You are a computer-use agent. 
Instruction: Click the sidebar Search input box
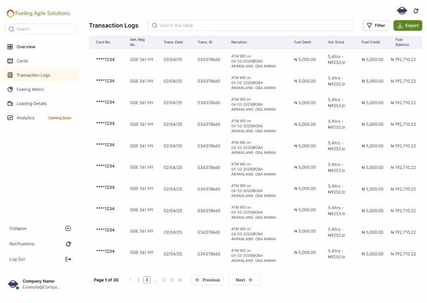coord(40,29)
